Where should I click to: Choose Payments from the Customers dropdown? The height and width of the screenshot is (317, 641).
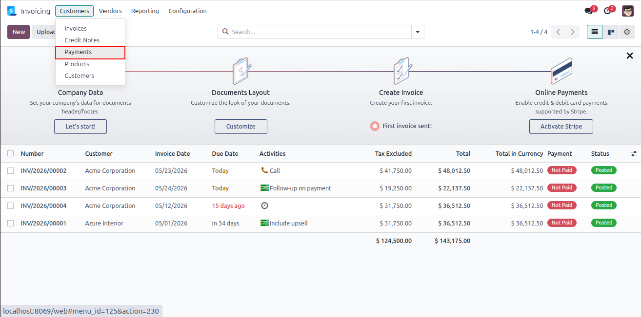[90, 53]
